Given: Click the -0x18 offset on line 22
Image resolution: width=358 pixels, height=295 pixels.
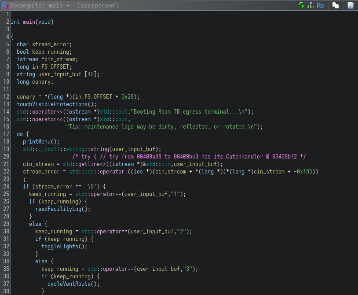Looking at the screenshot, I should point(301,172).
